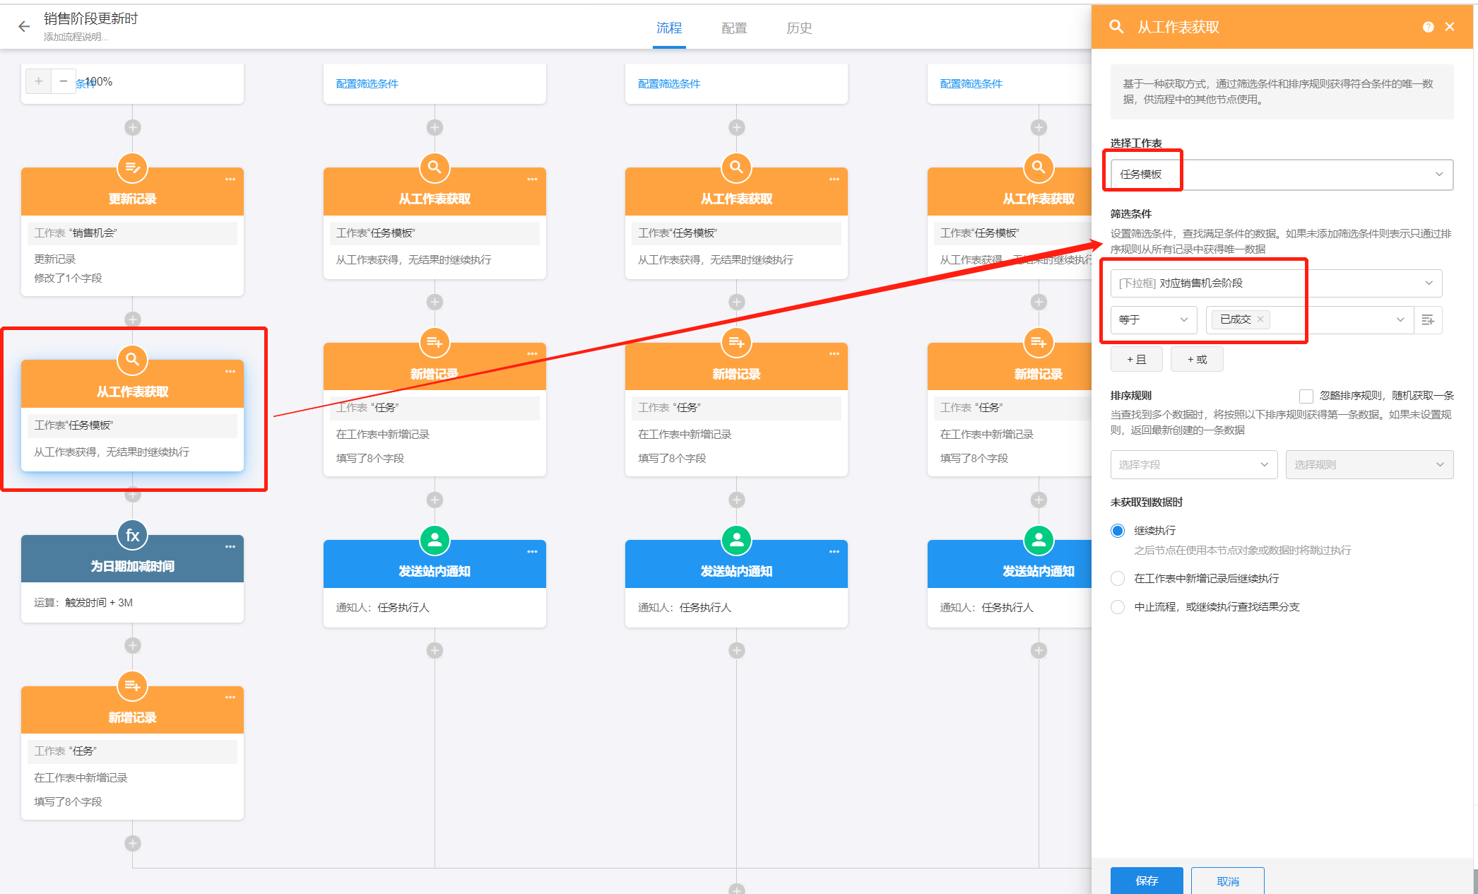The image size is (1478, 894).
Task: Click the help question mark icon in panel header
Action: pos(1428,27)
